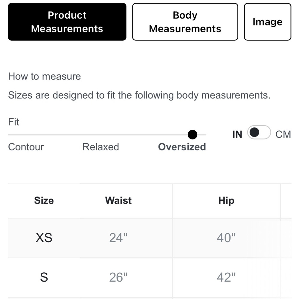Open the Image tab
This screenshot has width=299, height=299.
268,22
